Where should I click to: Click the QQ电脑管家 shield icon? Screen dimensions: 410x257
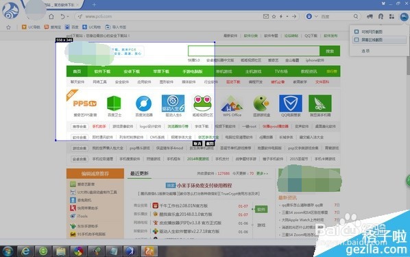click(x=291, y=103)
